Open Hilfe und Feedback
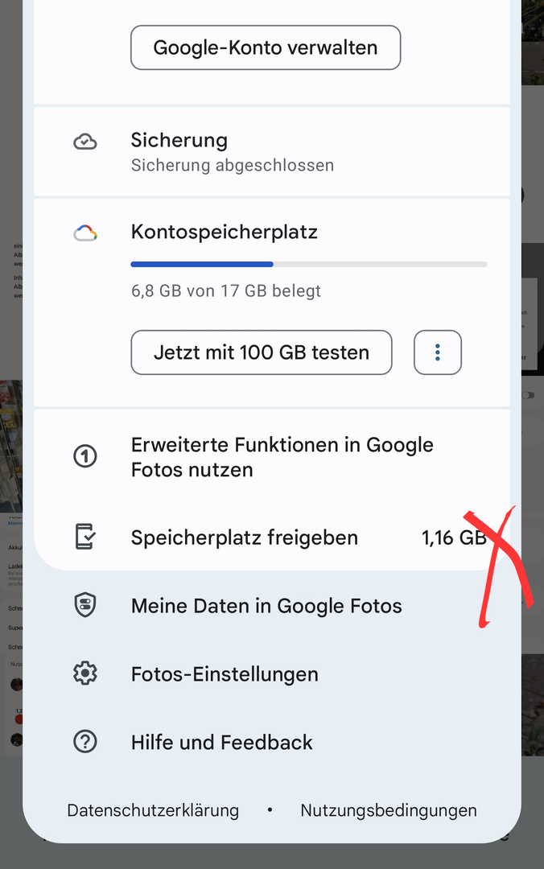Viewport: 544px width, 869px height. click(222, 742)
